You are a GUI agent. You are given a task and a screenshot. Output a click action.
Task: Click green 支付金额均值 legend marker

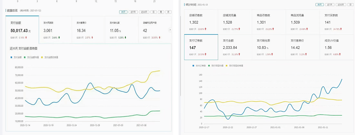coord(25,57)
